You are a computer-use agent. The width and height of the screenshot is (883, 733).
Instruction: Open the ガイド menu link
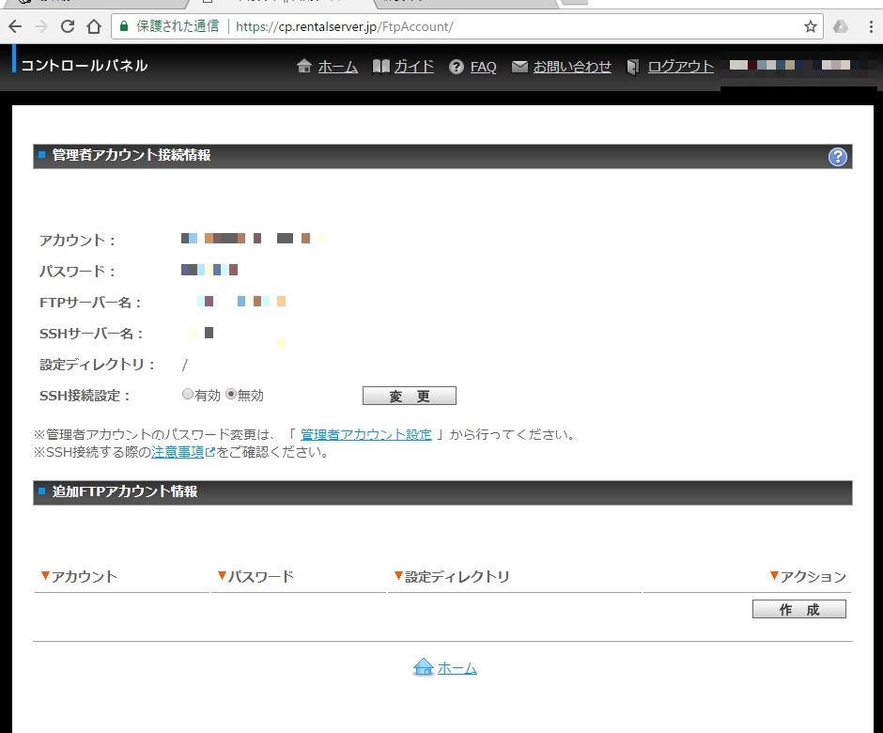coord(413,67)
